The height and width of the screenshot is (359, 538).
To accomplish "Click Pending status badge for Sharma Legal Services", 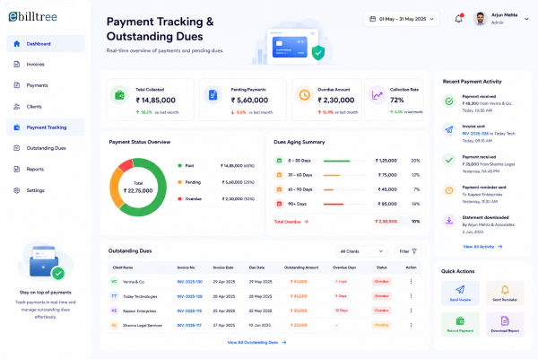I will click(x=382, y=325).
